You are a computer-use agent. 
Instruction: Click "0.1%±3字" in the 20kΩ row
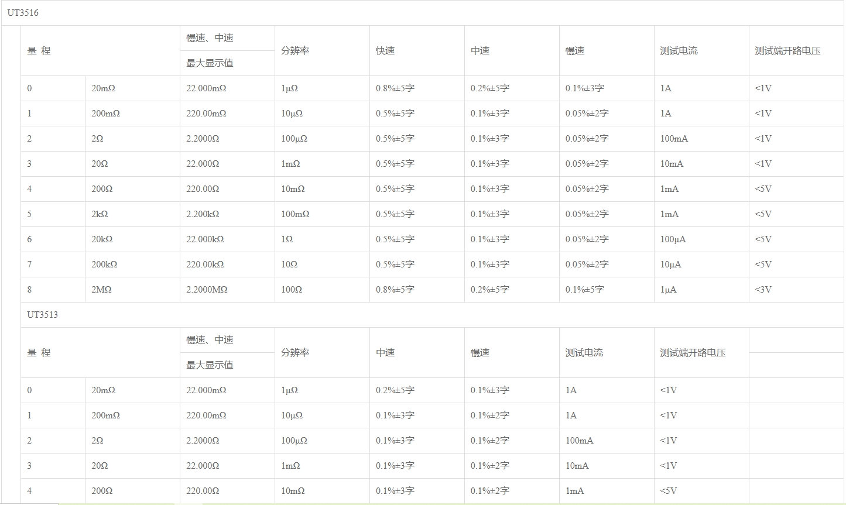(490, 239)
